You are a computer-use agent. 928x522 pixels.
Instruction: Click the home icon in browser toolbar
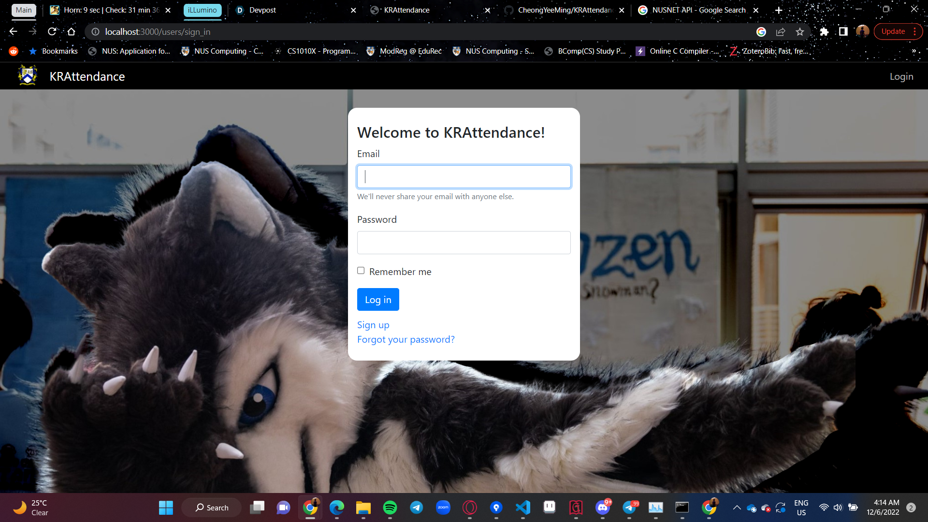[72, 31]
